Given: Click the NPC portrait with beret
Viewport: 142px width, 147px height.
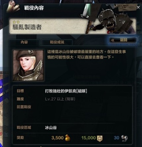Looking at the screenshot, I should click(28, 65).
